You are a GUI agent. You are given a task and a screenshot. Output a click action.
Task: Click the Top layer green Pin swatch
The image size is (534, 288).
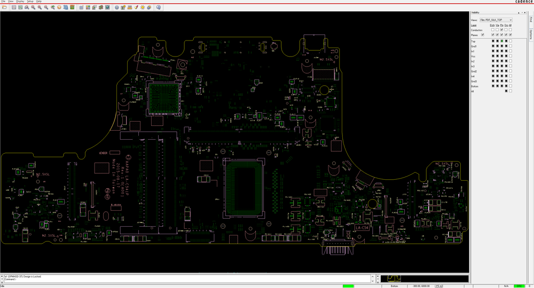point(501,41)
